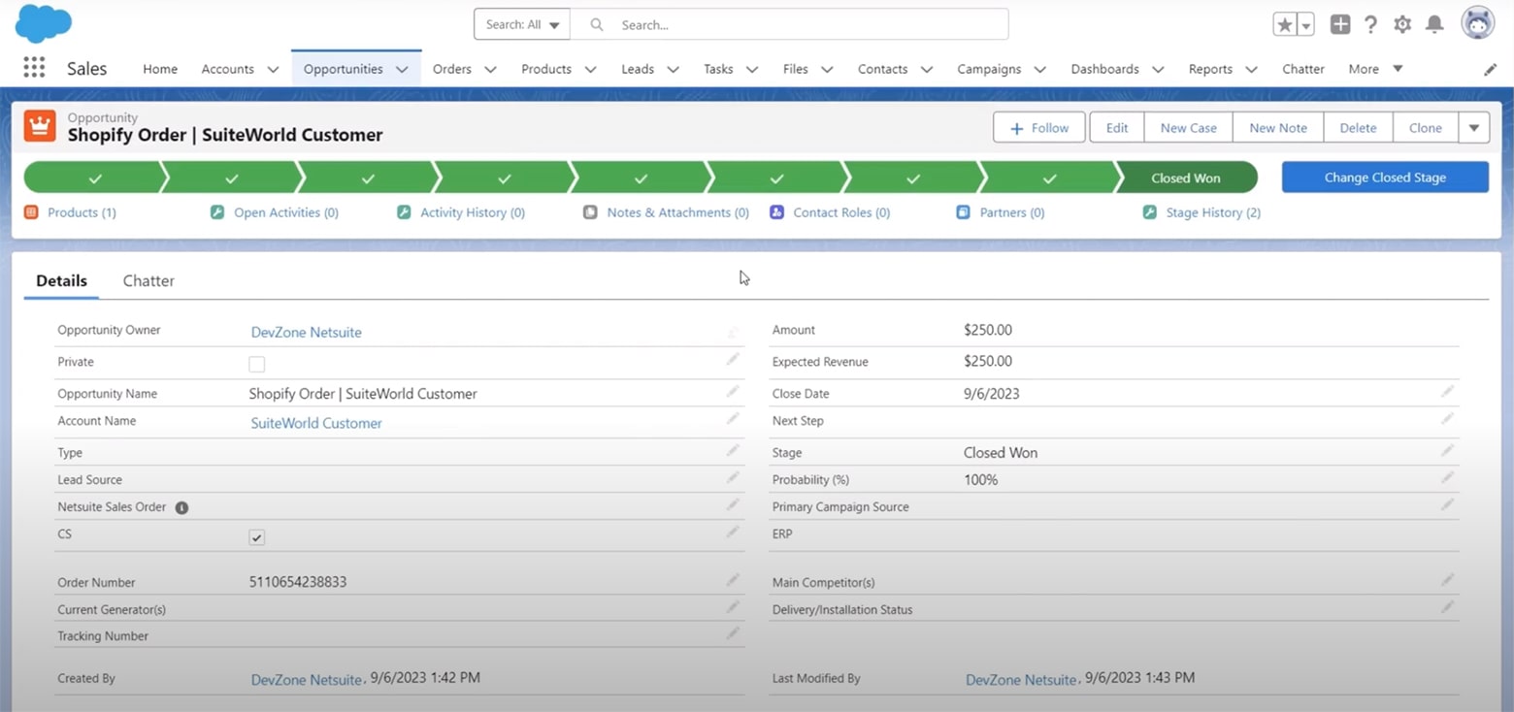Edit the Close Date pencil icon
The height and width of the screenshot is (712, 1514).
[1447, 391]
